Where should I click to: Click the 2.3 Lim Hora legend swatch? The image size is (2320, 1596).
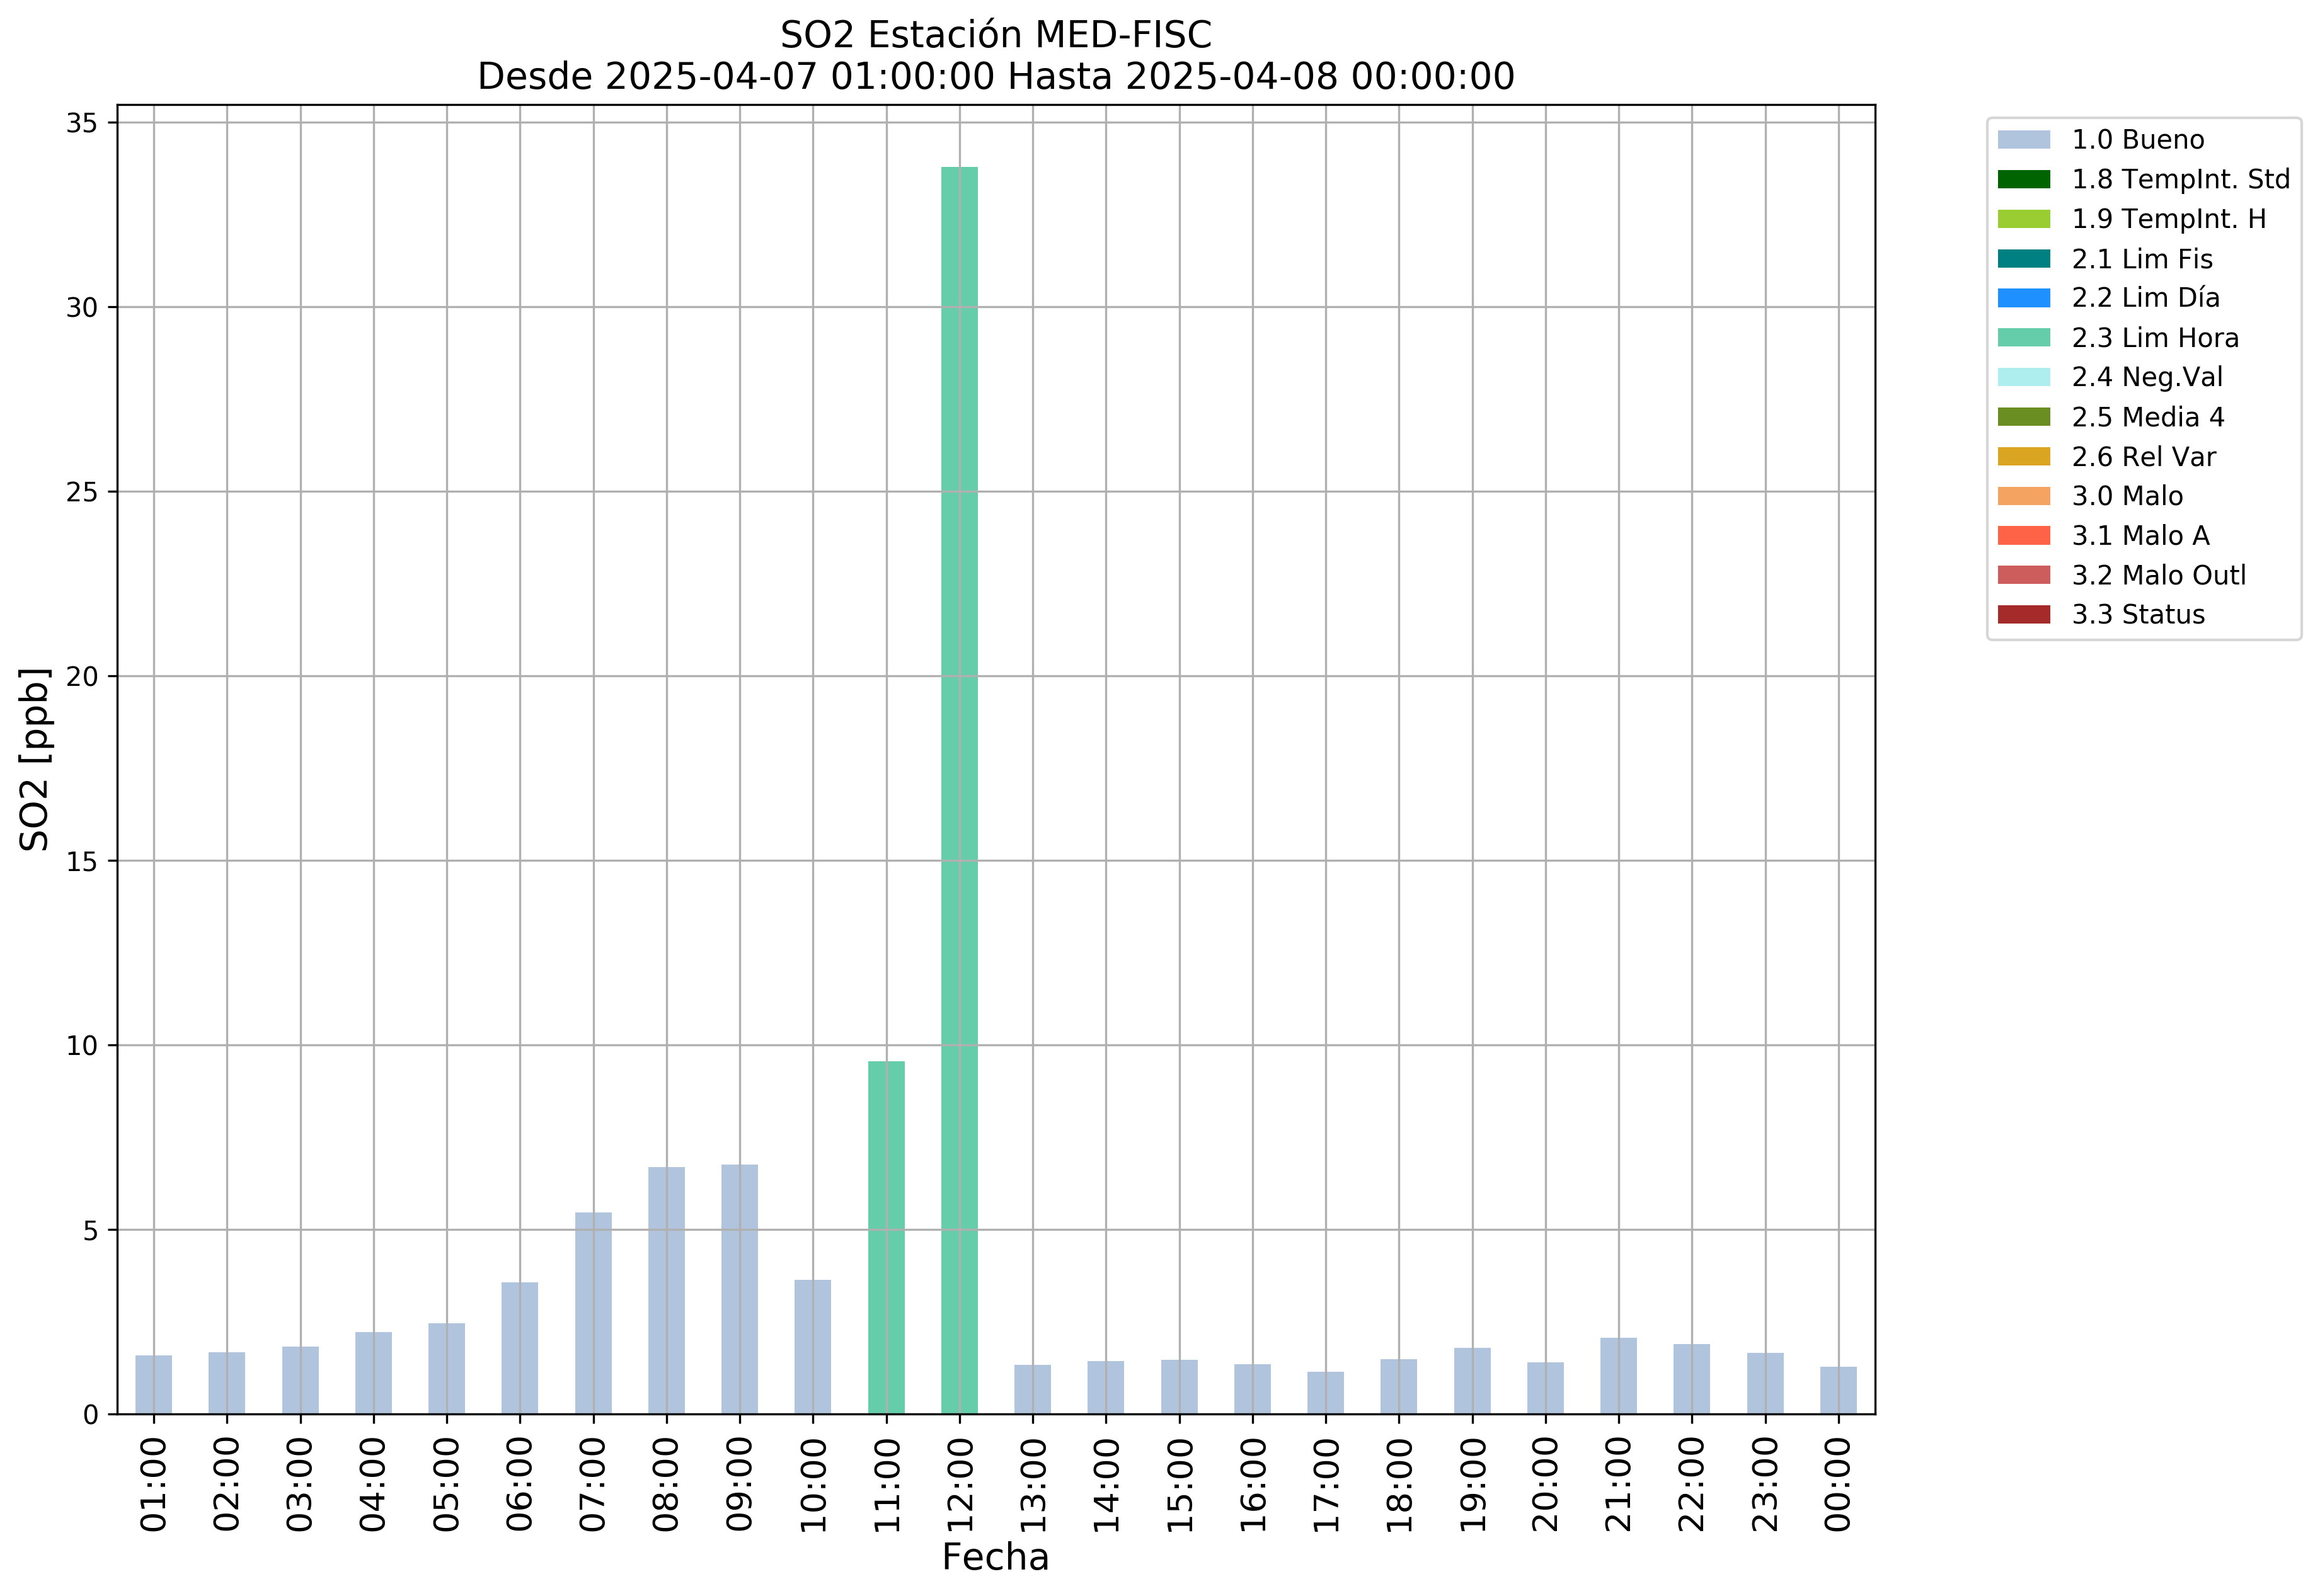click(2024, 338)
